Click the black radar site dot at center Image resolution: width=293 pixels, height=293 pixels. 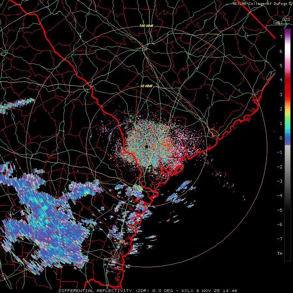click(x=146, y=146)
